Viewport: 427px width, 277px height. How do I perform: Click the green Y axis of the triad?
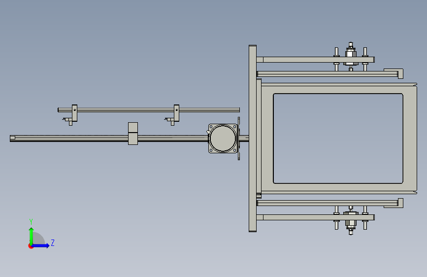tap(32, 236)
